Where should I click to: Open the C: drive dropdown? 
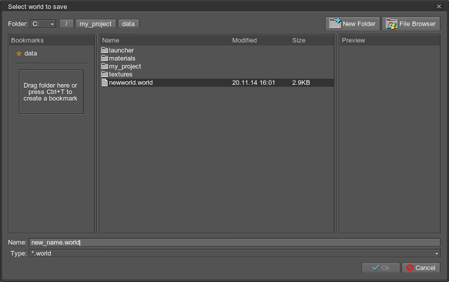(x=43, y=24)
